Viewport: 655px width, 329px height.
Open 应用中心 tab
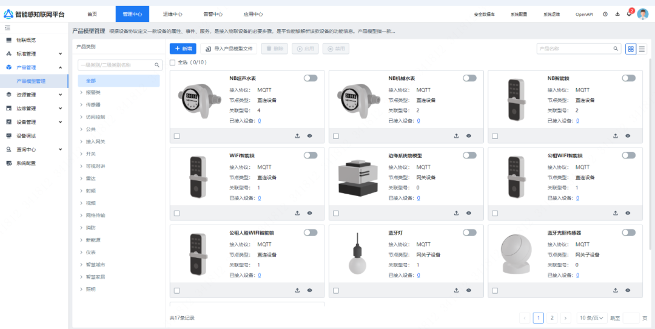coord(253,14)
